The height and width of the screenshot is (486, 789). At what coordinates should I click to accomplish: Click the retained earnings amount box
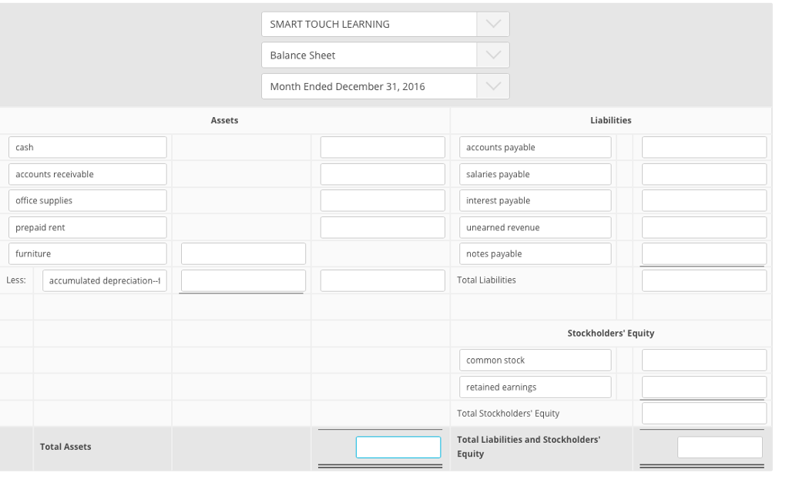tap(703, 387)
